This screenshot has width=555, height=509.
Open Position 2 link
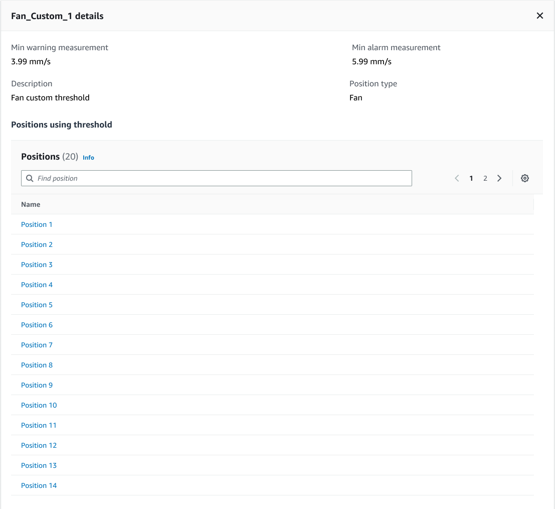pyautogui.click(x=37, y=244)
